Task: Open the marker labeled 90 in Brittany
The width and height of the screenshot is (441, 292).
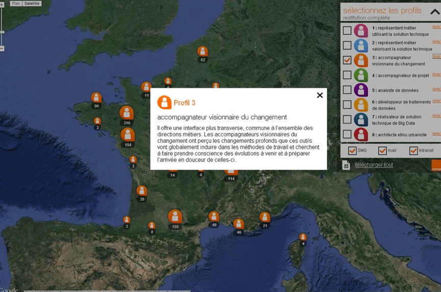Action: (96, 98)
